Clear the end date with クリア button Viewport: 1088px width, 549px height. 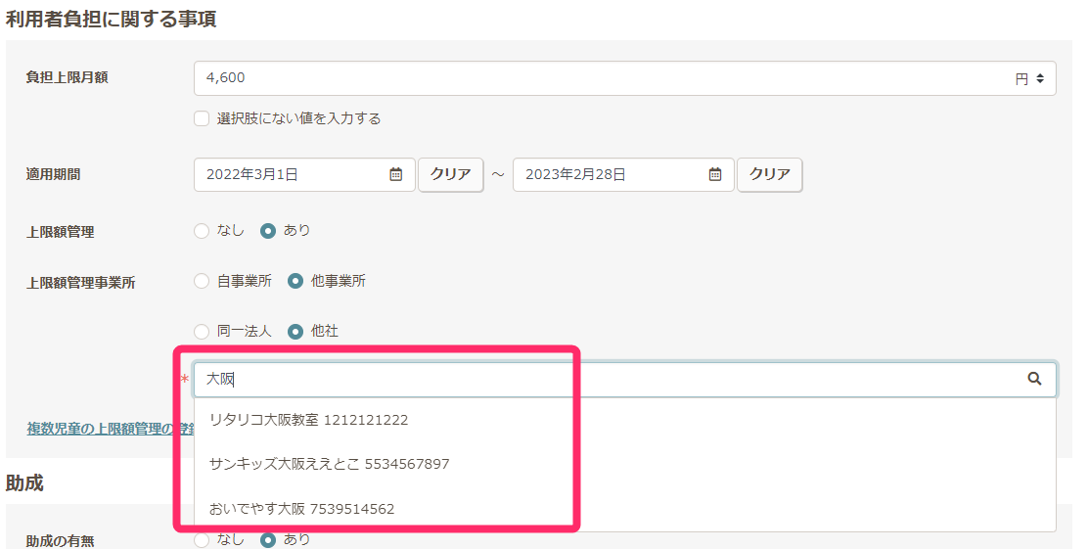point(770,174)
